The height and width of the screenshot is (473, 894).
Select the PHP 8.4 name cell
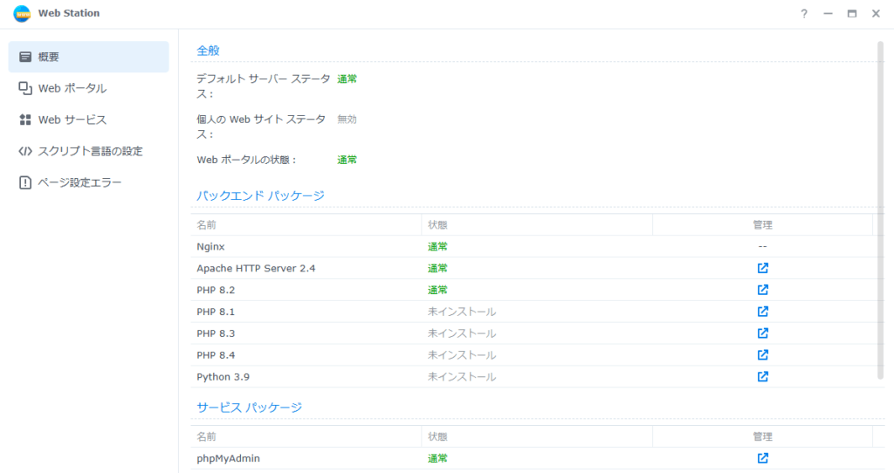pos(216,355)
